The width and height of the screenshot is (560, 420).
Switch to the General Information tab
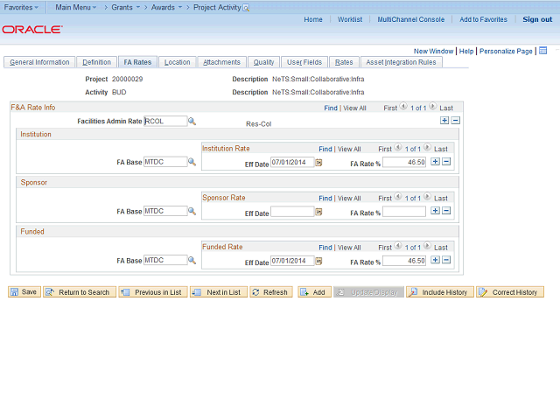tap(39, 62)
